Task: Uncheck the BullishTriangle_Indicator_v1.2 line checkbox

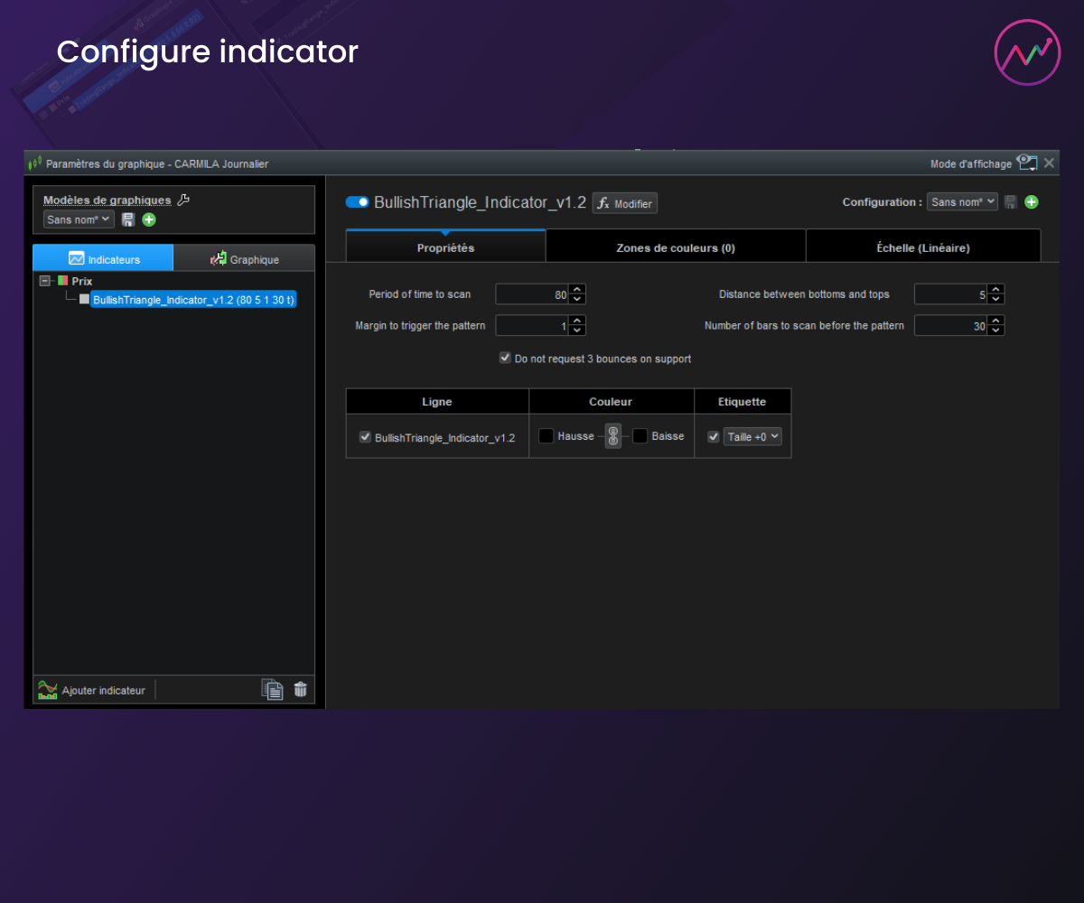Action: 365,437
